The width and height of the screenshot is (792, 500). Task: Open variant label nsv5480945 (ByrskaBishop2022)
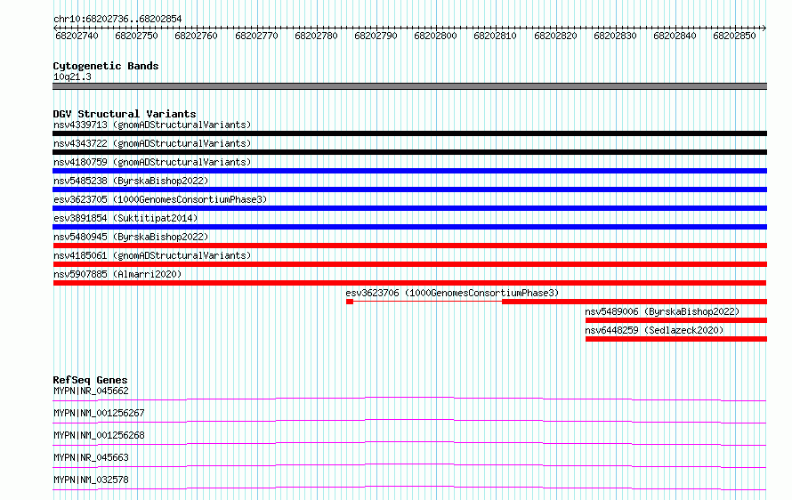tap(131, 237)
